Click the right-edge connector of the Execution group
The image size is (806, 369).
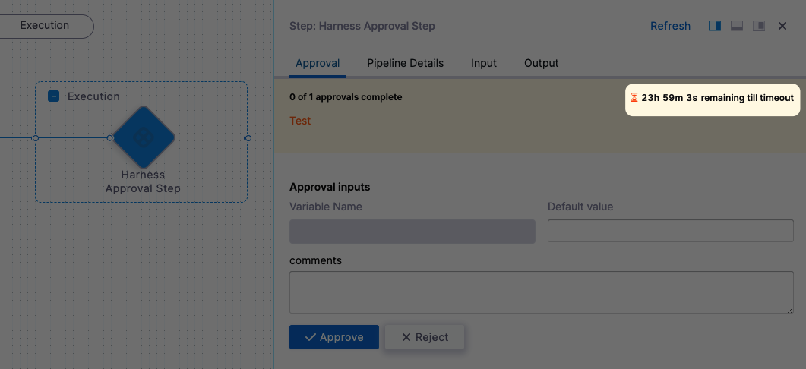[248, 138]
